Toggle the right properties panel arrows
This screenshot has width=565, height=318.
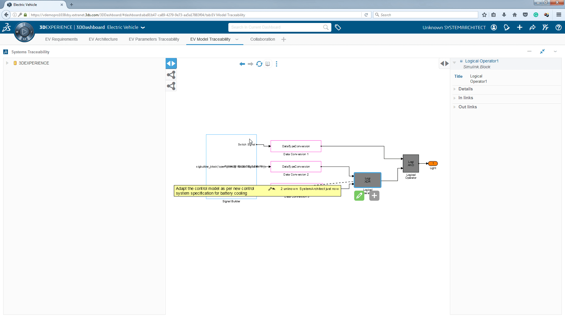[444, 63]
